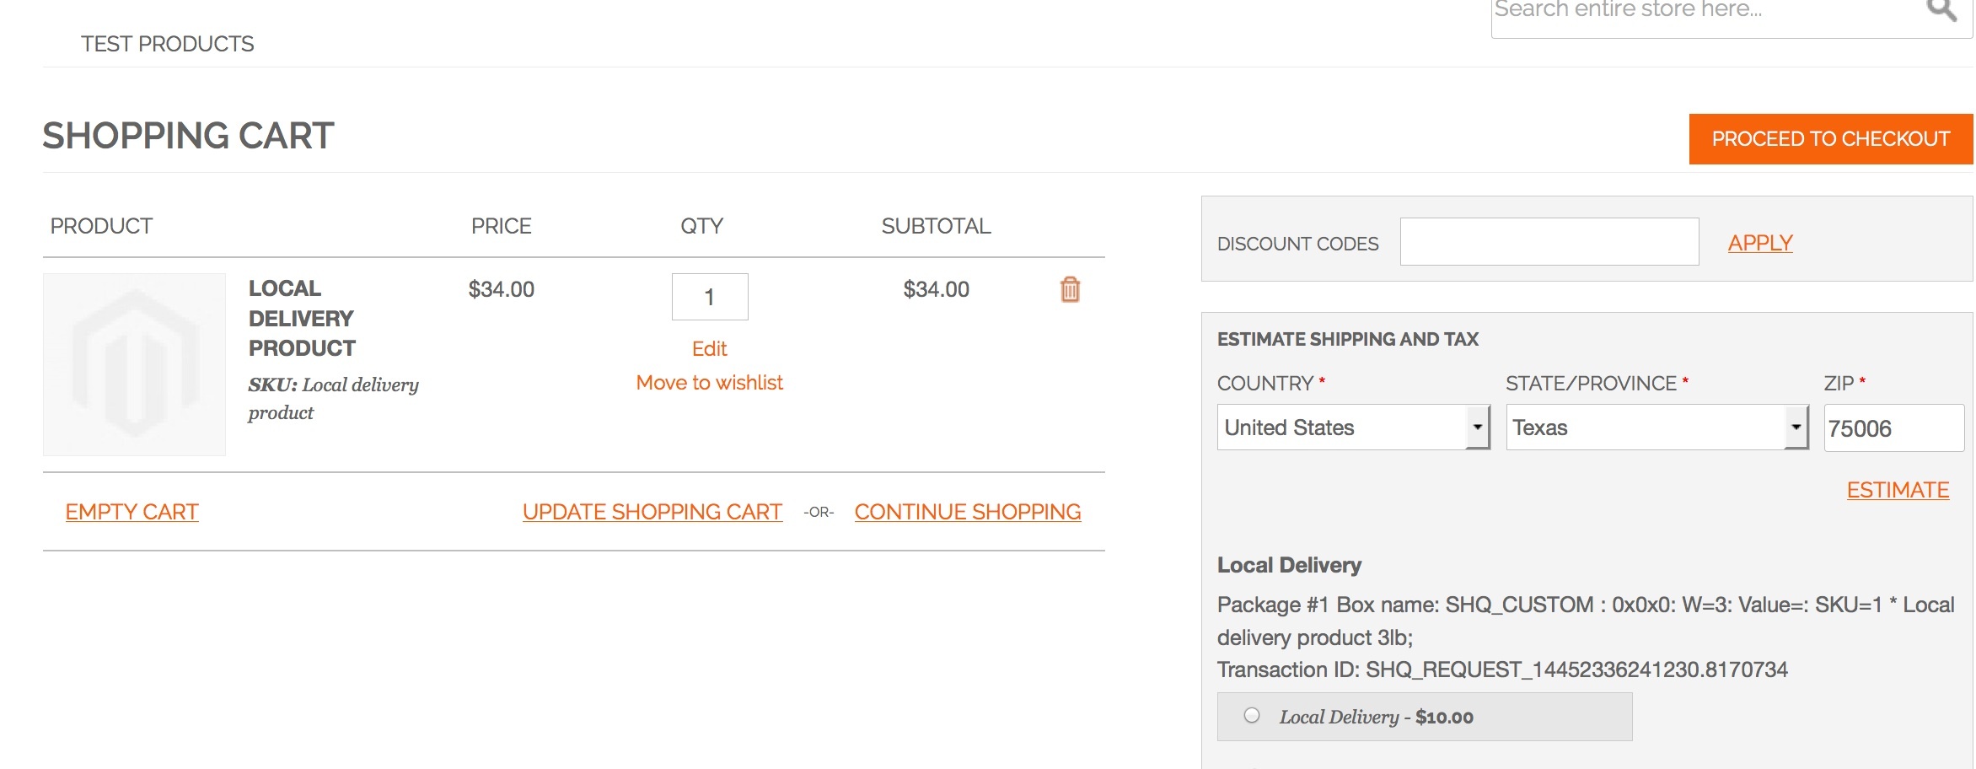The image size is (1976, 769).
Task: Open Test Products menu
Action: (x=167, y=44)
